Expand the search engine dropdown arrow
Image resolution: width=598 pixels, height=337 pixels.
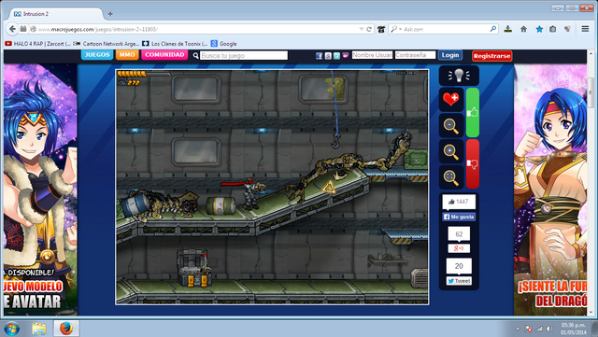pos(401,29)
